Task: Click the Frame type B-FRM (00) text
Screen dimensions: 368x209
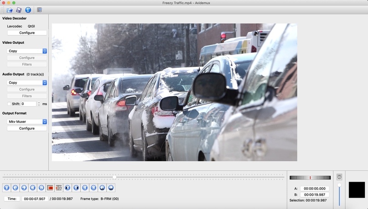Action: [99, 199]
